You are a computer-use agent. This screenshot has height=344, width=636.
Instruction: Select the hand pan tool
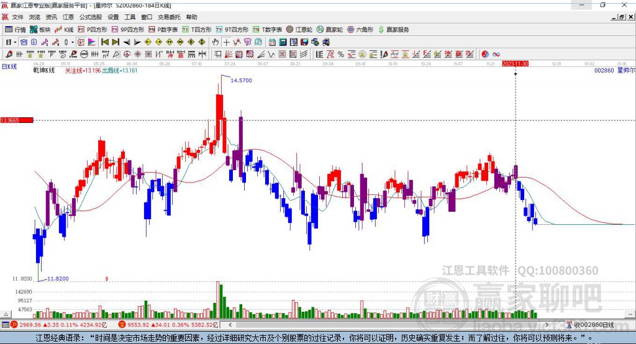point(216,42)
